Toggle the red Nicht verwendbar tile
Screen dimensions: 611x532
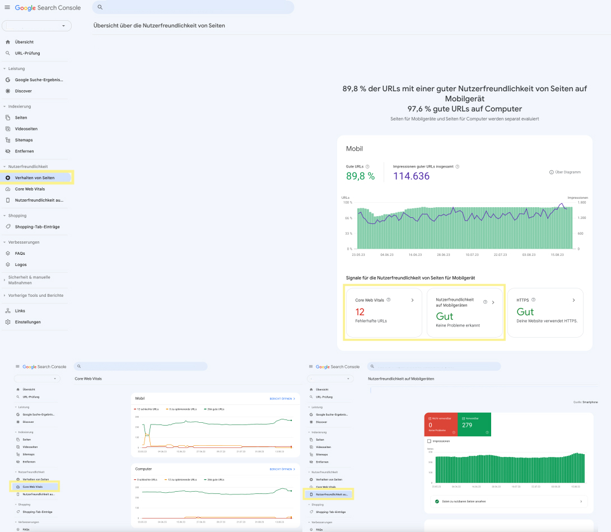click(x=441, y=424)
